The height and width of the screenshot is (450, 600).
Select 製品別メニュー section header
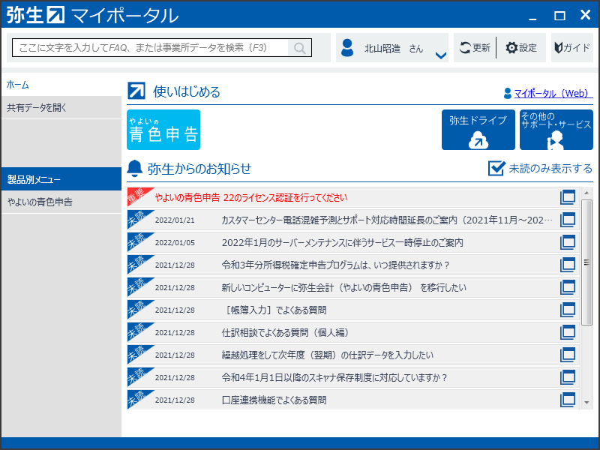pyautogui.click(x=61, y=179)
